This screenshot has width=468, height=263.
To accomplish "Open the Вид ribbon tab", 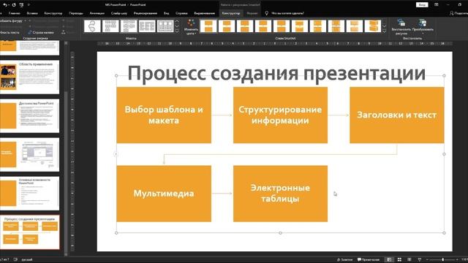I will click(x=166, y=13).
